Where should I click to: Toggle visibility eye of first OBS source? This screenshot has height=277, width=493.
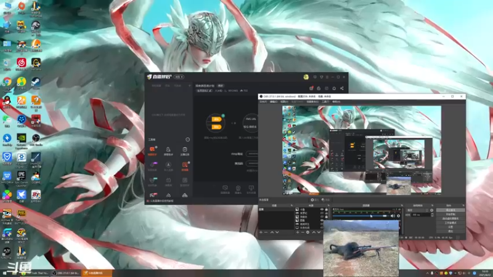pyautogui.click(x=322, y=209)
